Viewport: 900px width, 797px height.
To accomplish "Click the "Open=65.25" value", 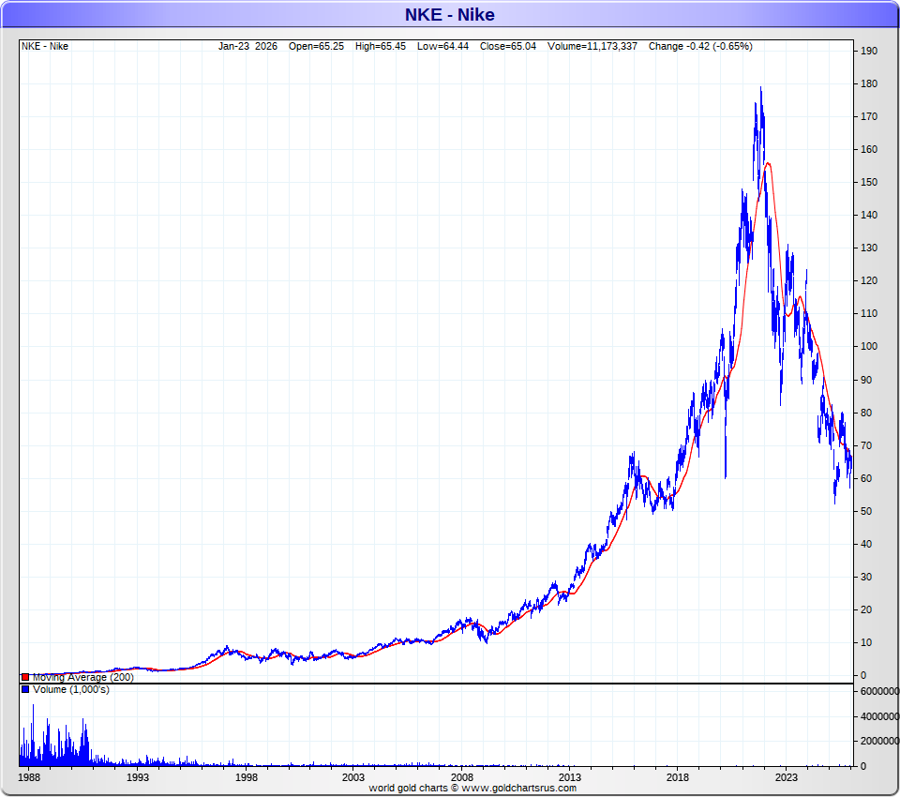I will click(316, 47).
